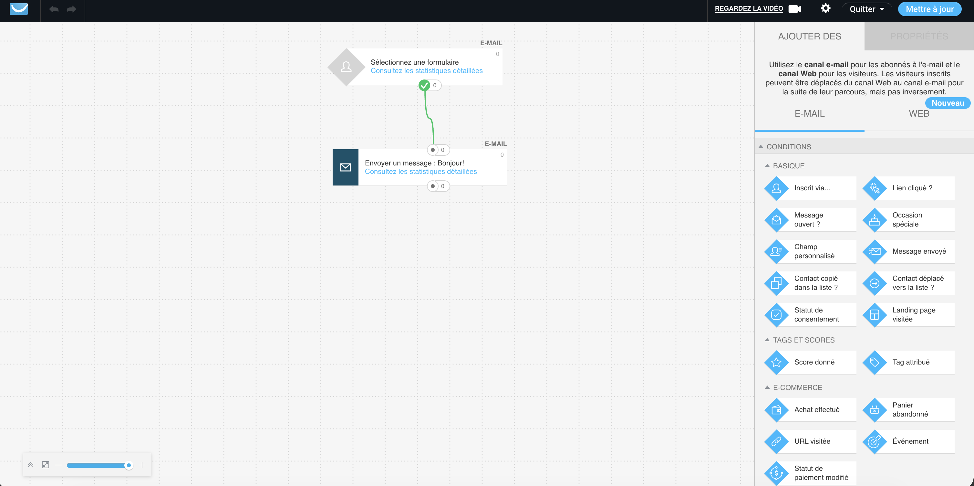
Task: Open the PROPRIÉTÉS tab
Action: [919, 36]
